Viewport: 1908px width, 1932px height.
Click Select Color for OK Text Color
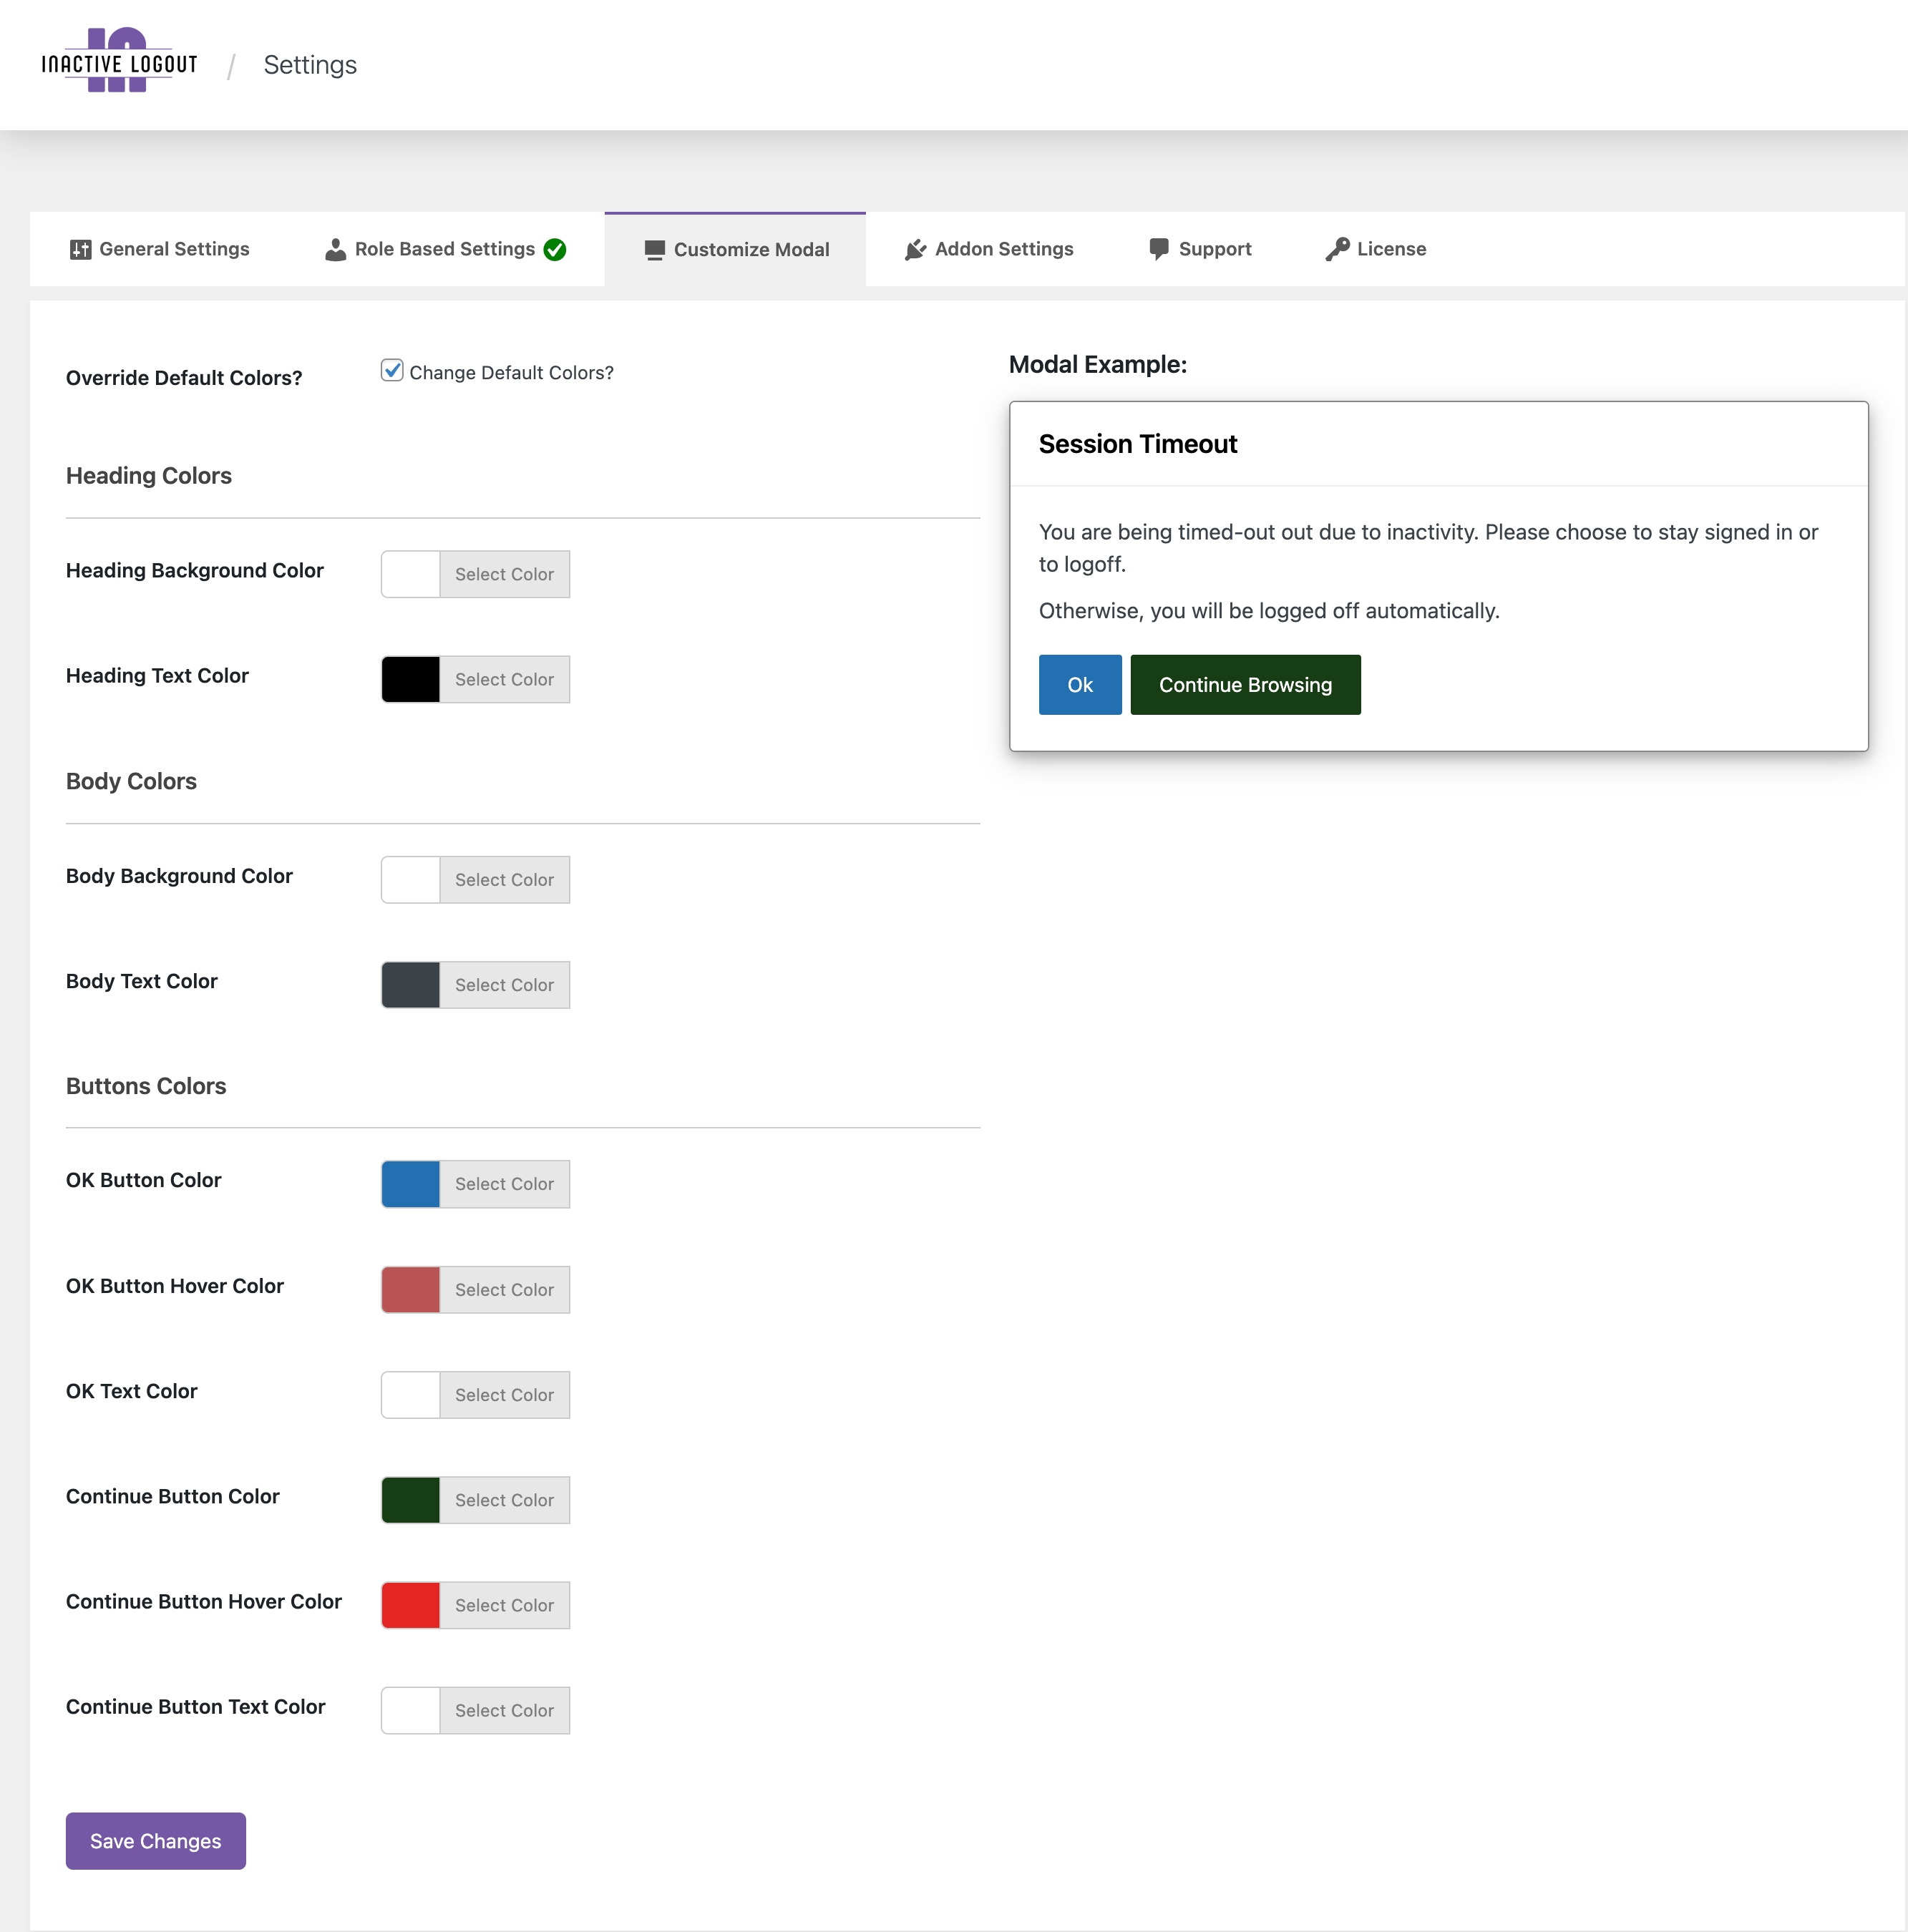tap(505, 1395)
